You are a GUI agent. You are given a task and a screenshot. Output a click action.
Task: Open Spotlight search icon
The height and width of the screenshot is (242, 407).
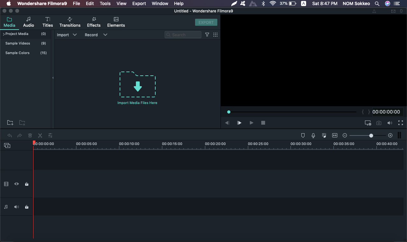377,3
